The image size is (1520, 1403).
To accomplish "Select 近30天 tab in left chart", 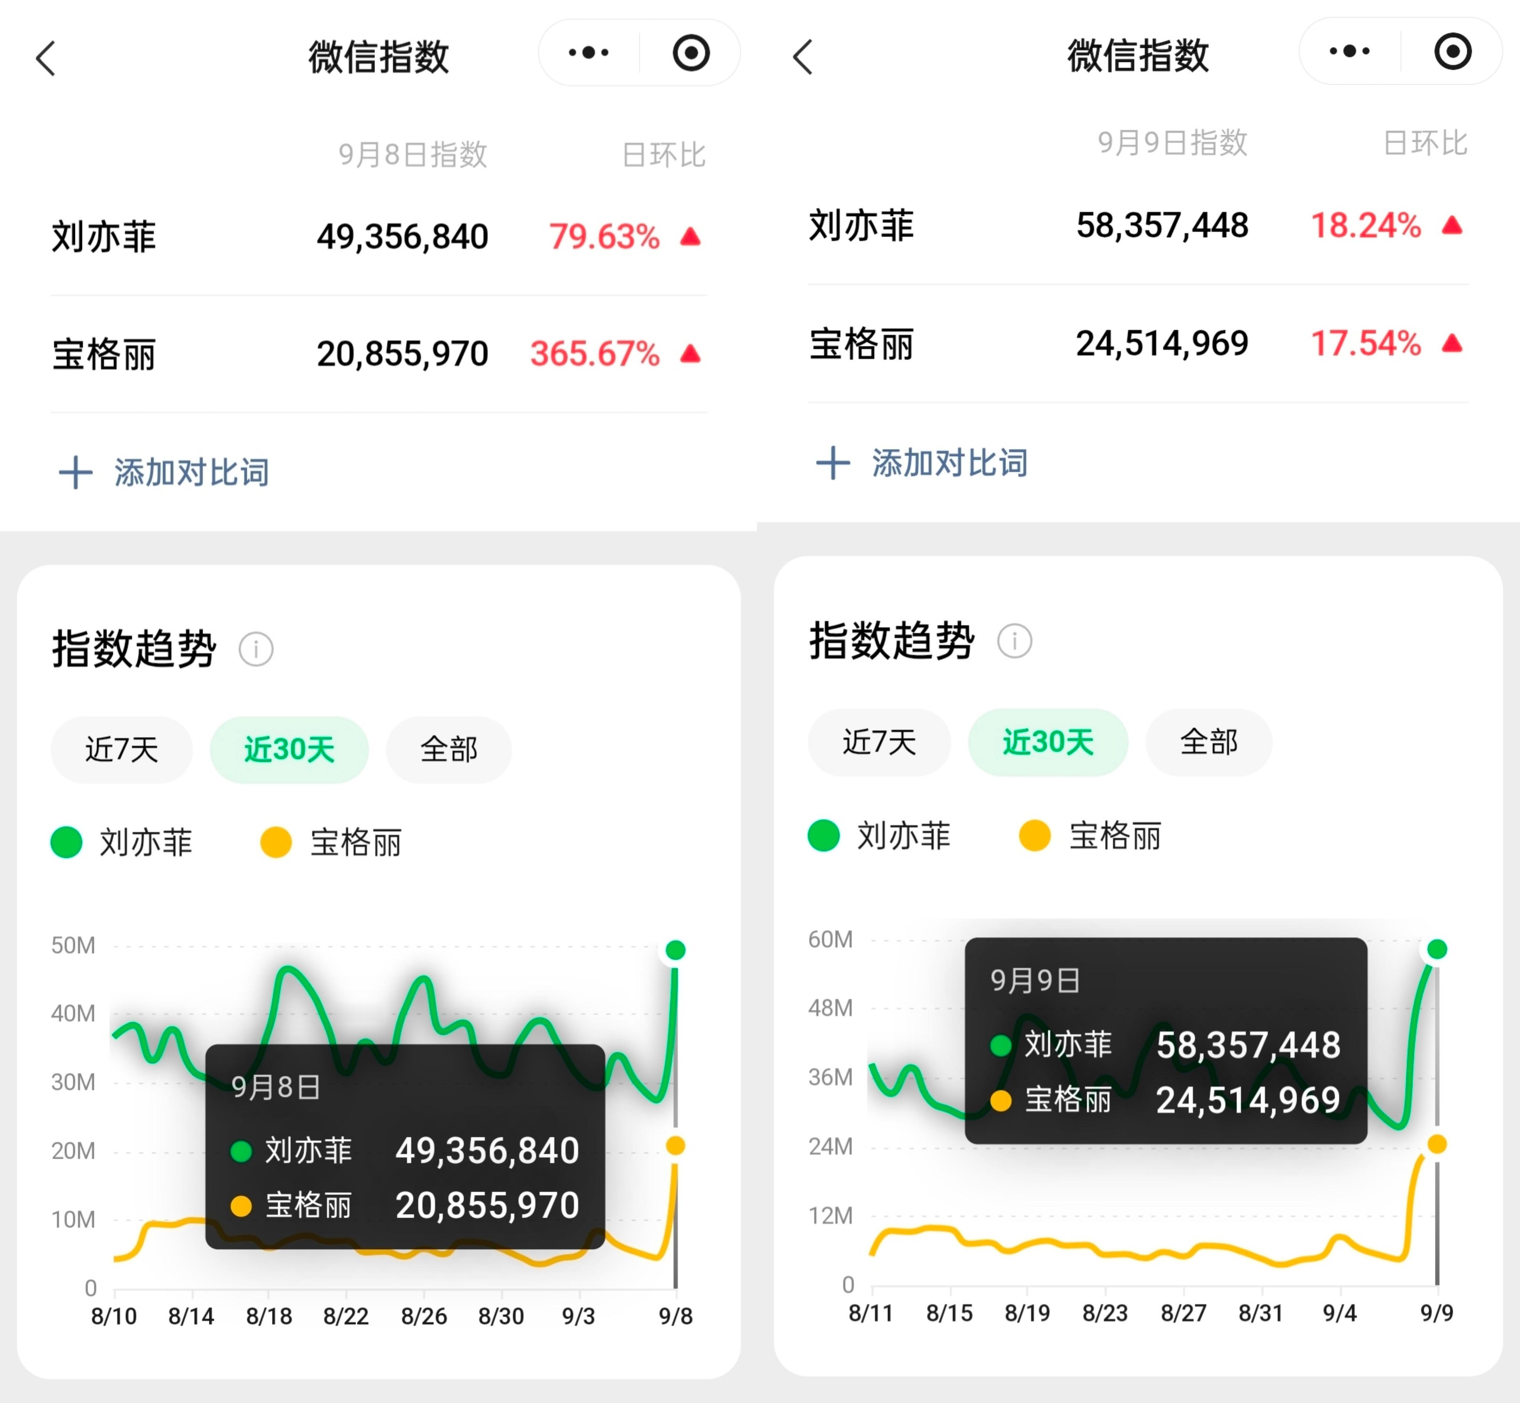I will click(x=289, y=749).
